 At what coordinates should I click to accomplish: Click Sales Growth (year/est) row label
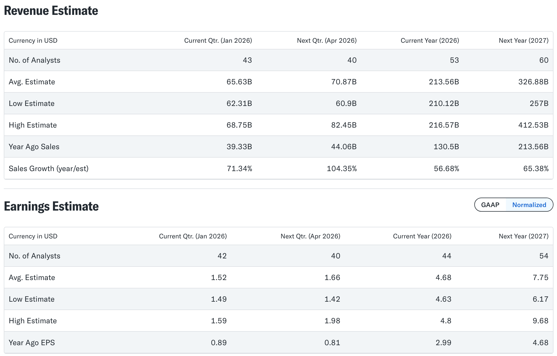pyautogui.click(x=49, y=168)
